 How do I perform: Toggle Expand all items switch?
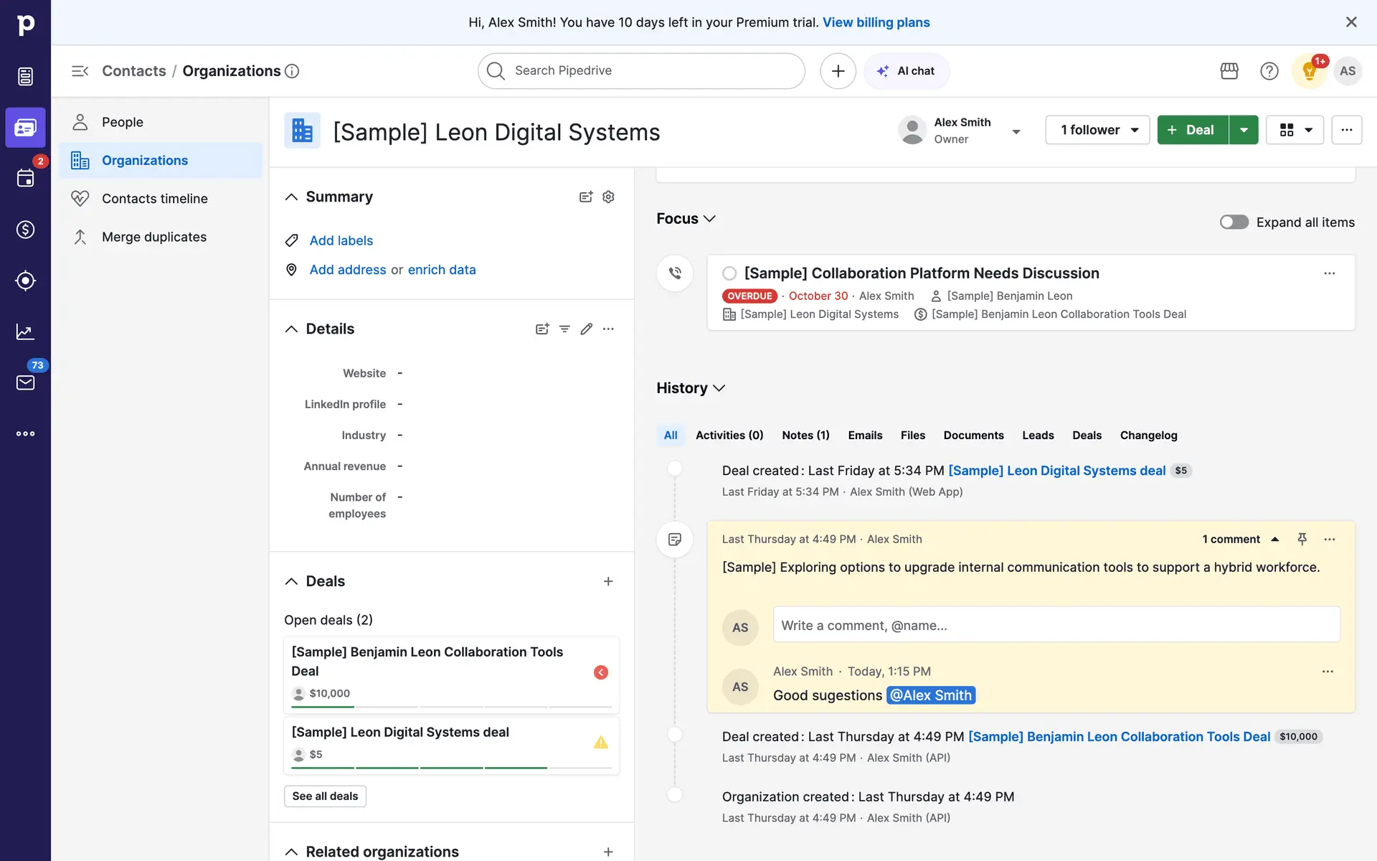1234,222
